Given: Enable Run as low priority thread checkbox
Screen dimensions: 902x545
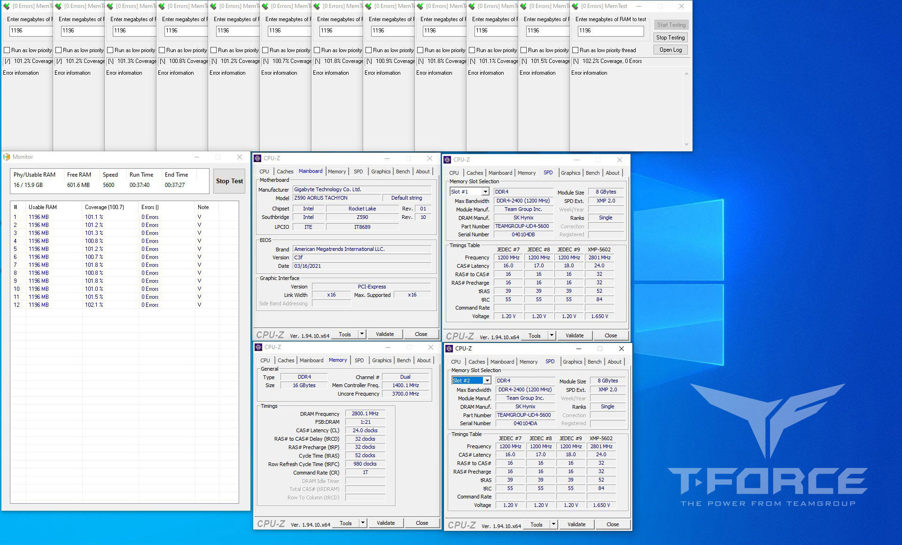Looking at the screenshot, I should 575,50.
